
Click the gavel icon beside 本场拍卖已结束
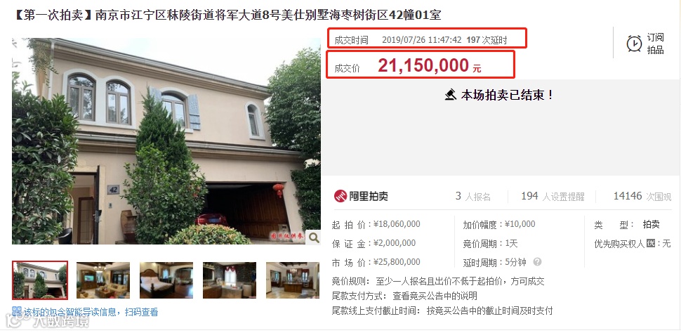[451, 94]
